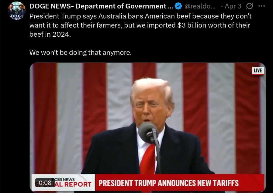Viewport: 273px width, 193px height.
Task: Click the line "We won't be doing that anymore."
Action: coord(81,52)
